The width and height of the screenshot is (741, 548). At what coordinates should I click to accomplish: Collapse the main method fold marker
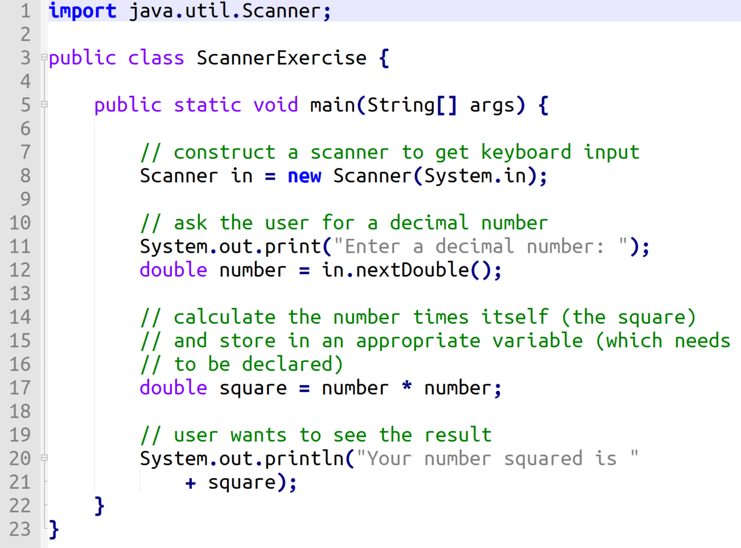44,105
